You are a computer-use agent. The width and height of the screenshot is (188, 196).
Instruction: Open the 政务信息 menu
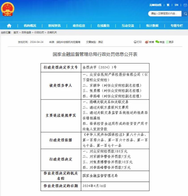pyautogui.click(x=79, y=26)
